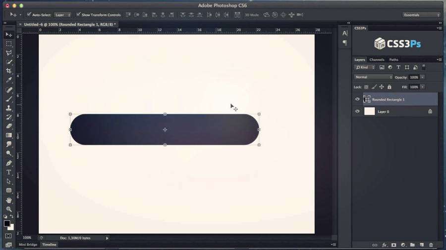The width and height of the screenshot is (446, 250).
Task: Uncheck Show Transform Controls
Action: (78, 14)
